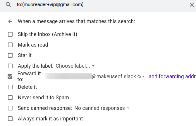Tick the Star it checkbox
Viewport: 196px width, 126px height.
10,55
